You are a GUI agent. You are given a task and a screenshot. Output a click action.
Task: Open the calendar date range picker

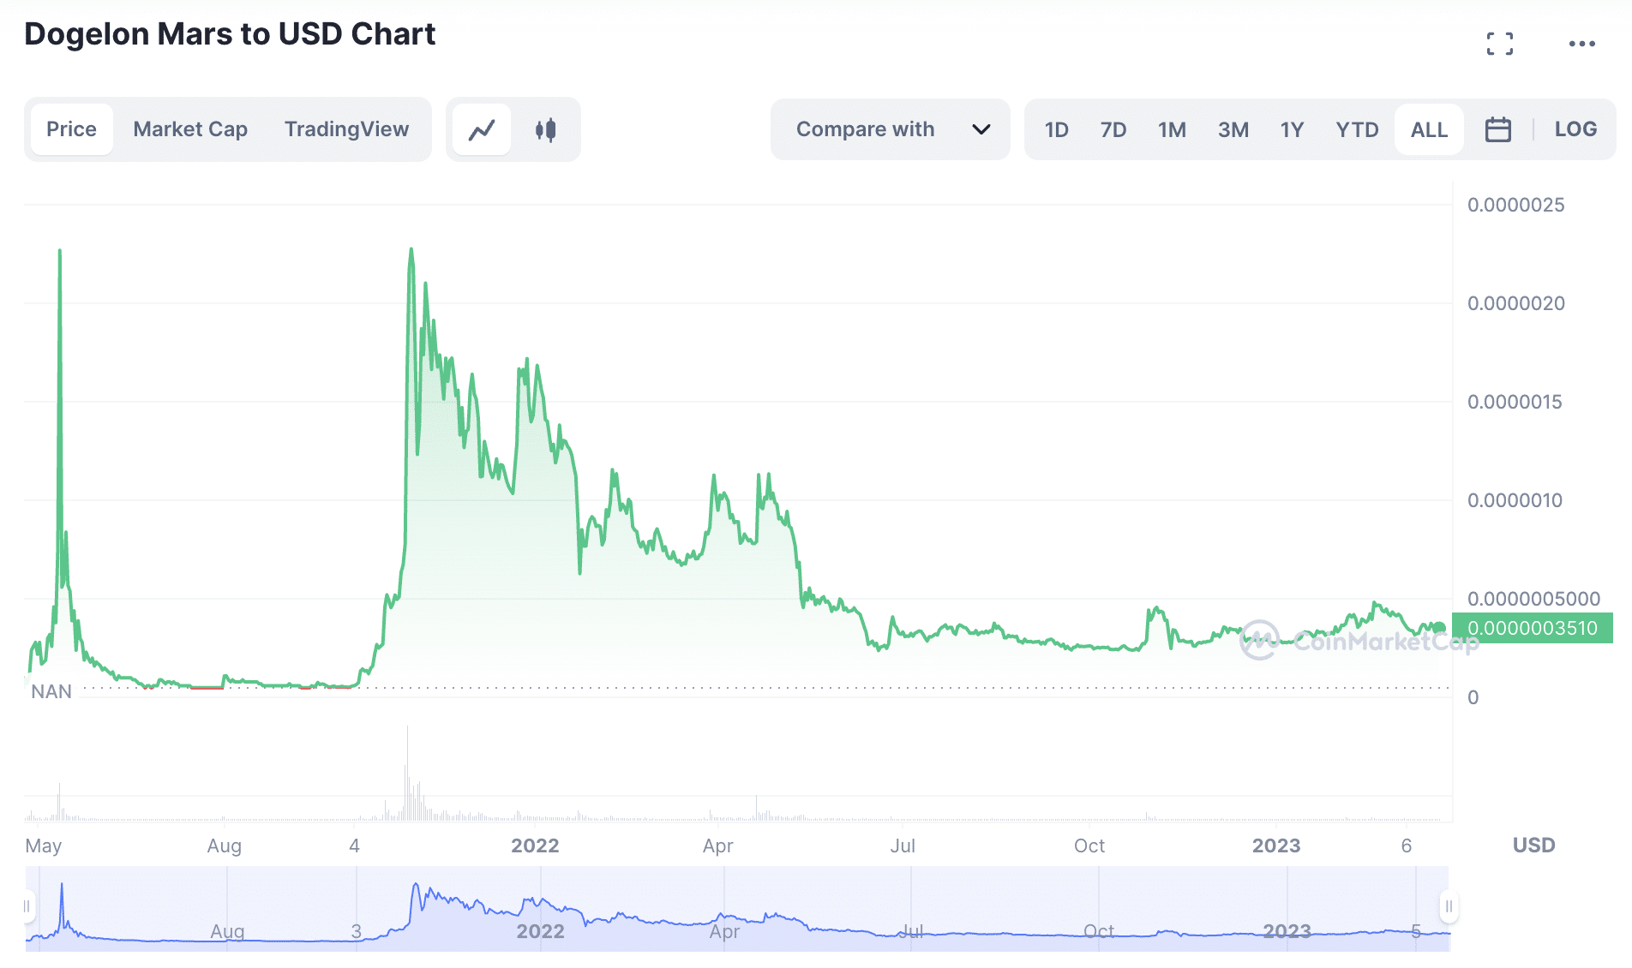click(1497, 129)
